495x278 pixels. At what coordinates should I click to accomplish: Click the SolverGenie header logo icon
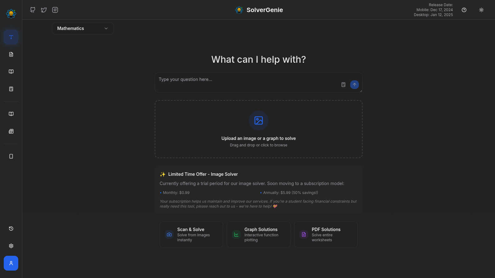239,10
